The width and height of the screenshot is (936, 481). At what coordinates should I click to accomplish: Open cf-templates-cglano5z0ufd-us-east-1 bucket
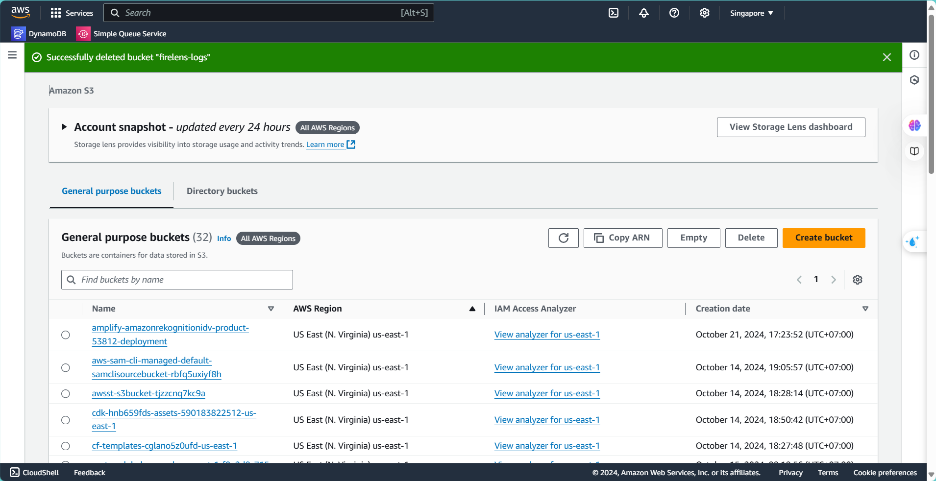(165, 446)
